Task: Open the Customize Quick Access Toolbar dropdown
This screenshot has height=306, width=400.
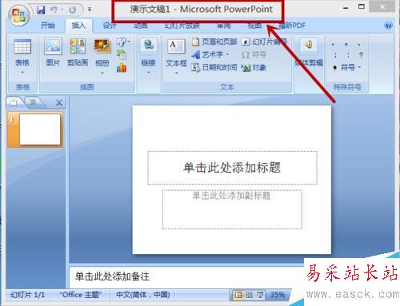Action: point(90,10)
